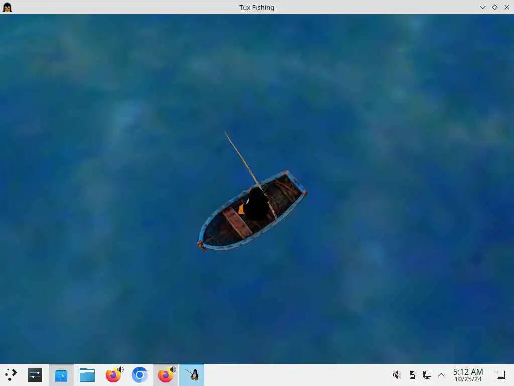This screenshot has width=514, height=386.
Task: Close the Tux Fishing window
Action: [507, 7]
